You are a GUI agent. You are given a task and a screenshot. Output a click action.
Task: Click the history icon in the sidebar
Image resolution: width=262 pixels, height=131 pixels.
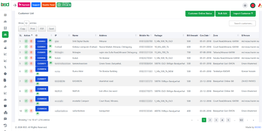(x=5, y=125)
